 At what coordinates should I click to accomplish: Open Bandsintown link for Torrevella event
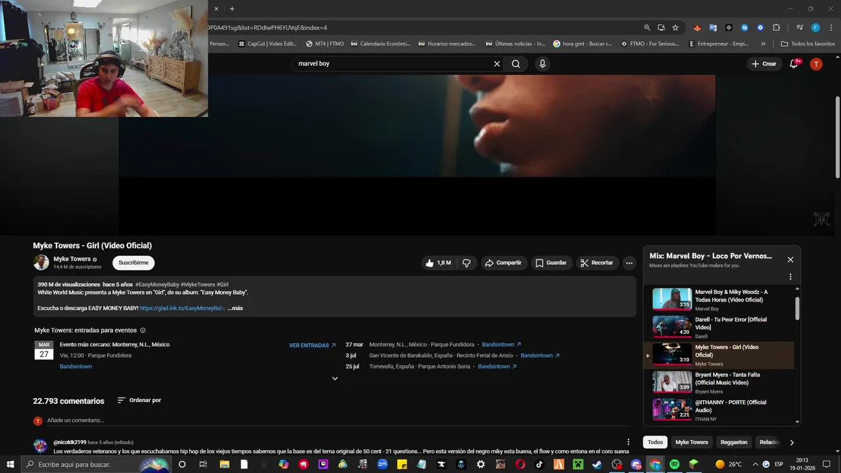click(497, 367)
